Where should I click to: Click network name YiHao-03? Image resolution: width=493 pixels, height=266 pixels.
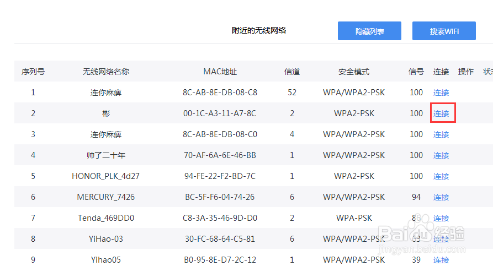(106, 238)
